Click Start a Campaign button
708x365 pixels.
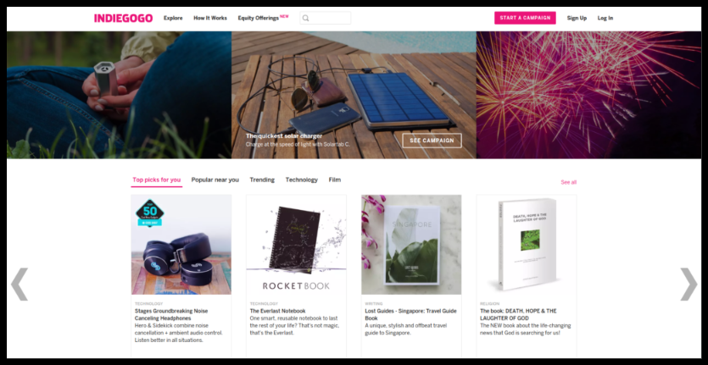pos(525,18)
